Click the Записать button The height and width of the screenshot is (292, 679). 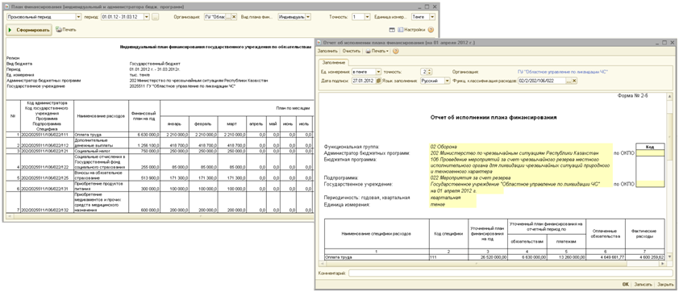coord(643,285)
